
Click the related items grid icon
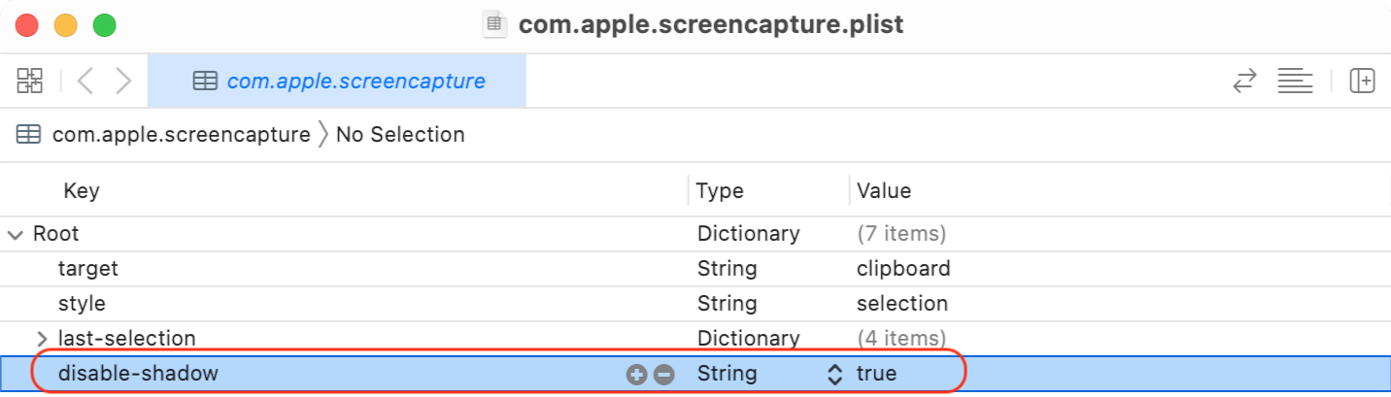30,81
